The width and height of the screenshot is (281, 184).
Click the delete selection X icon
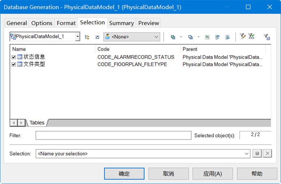click(267, 154)
